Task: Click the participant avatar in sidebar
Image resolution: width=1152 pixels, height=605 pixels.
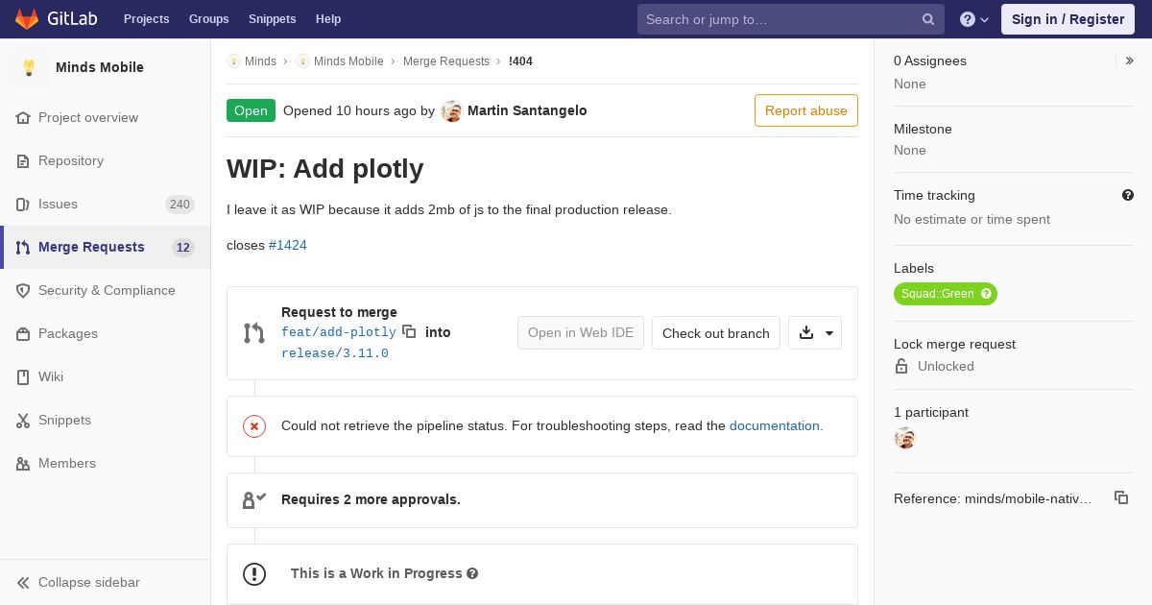Action: click(904, 438)
